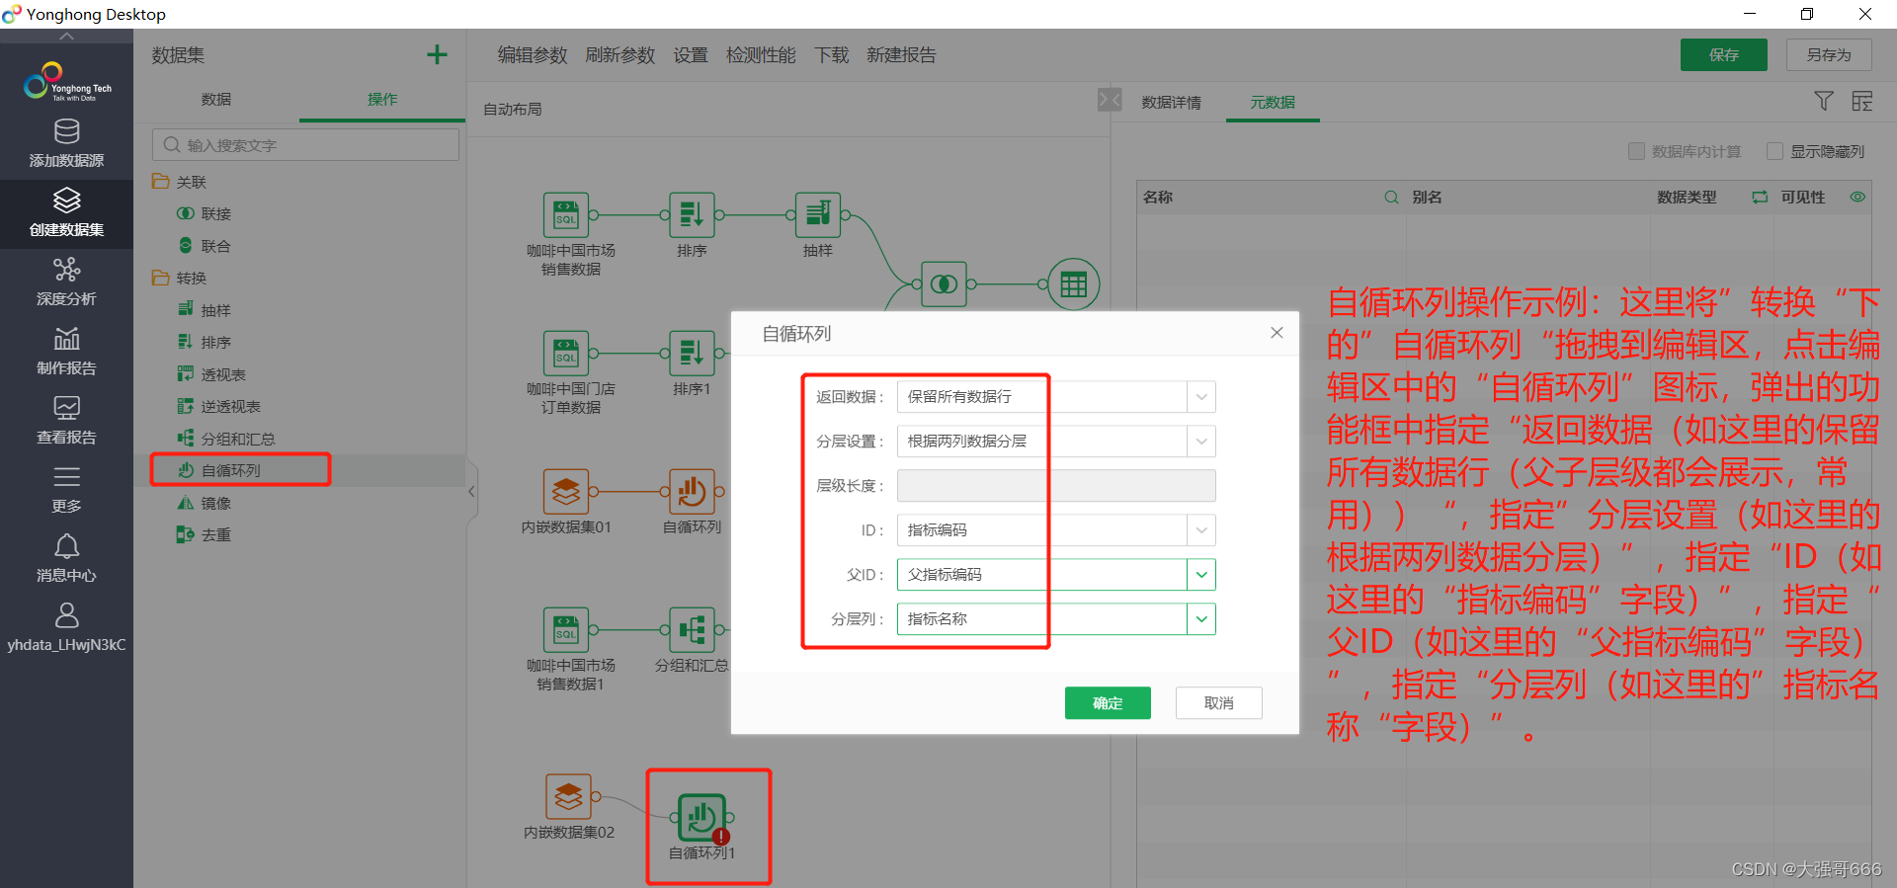Select the 咖啡中国市场销售数据1 SQL node
Viewport: 1897px width, 888px height.
pyautogui.click(x=566, y=629)
